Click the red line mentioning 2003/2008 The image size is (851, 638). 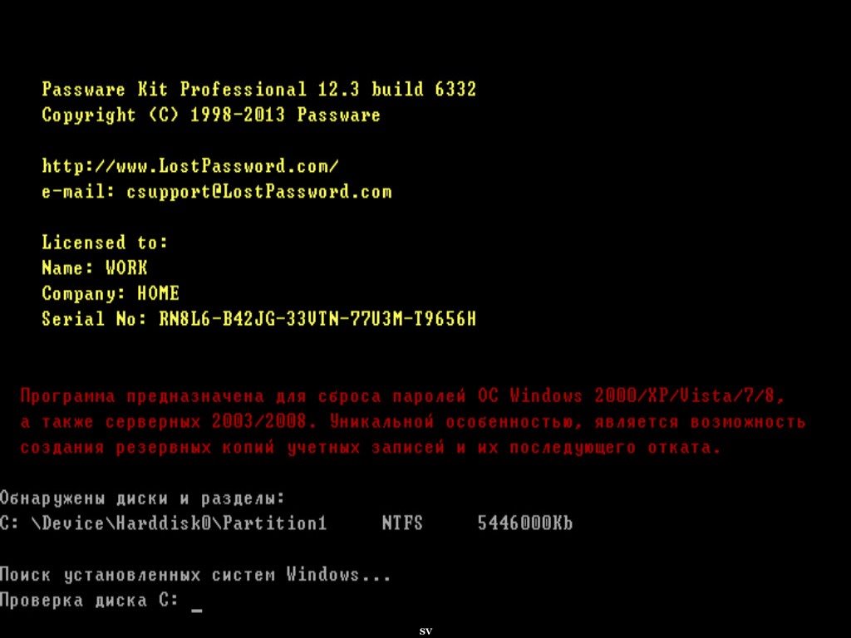(x=413, y=421)
